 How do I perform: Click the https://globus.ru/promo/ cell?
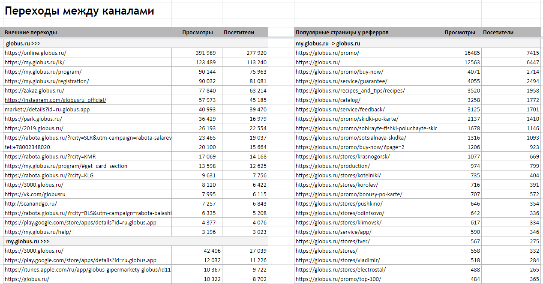[366, 53]
